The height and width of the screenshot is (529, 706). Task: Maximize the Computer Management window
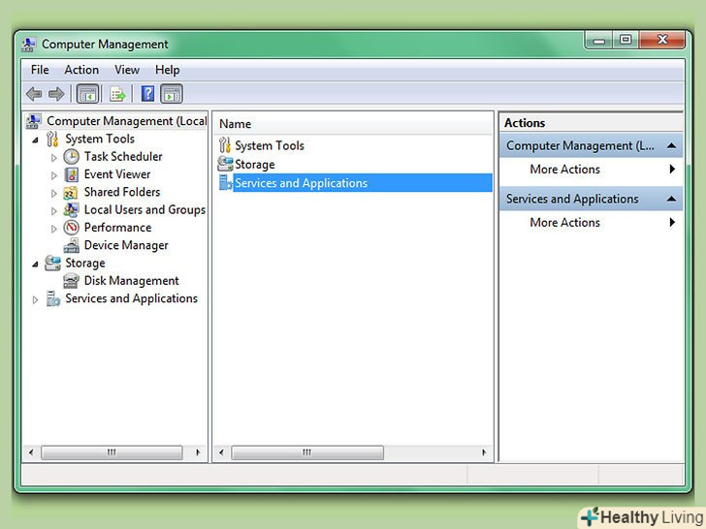pos(626,41)
